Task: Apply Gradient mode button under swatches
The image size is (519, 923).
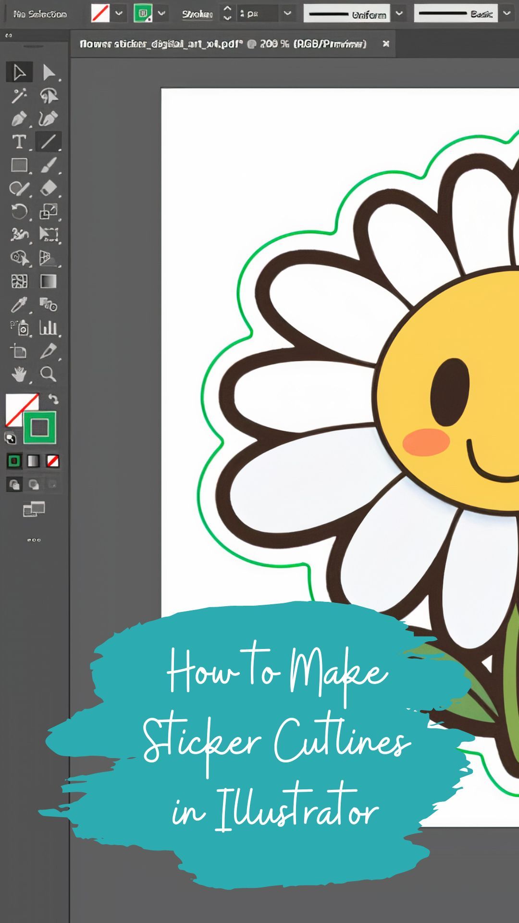Action: pyautogui.click(x=33, y=461)
